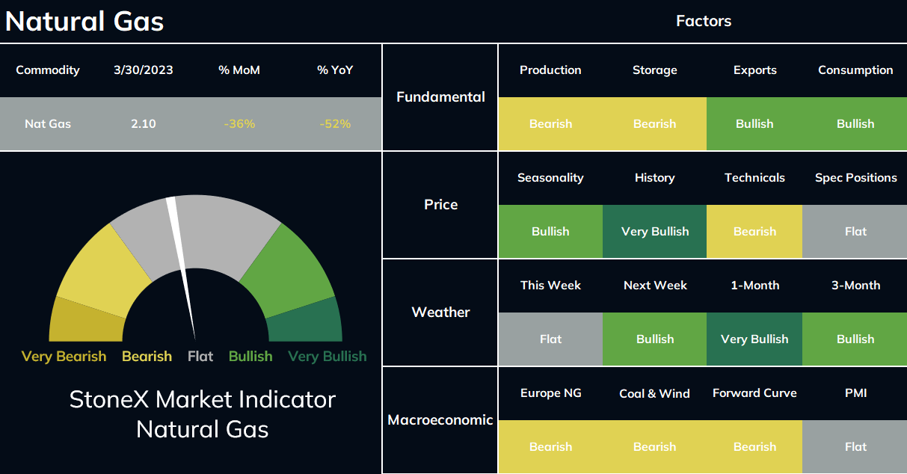
Task: Select the Bullish Exports cell
Action: (754, 124)
